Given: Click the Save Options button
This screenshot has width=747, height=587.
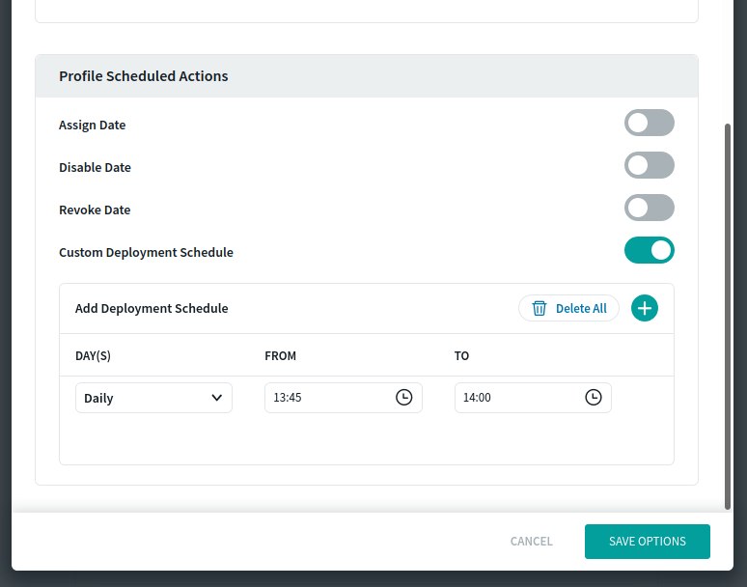Looking at the screenshot, I should click(x=647, y=541).
